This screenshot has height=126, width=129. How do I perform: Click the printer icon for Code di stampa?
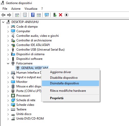click(13, 27)
